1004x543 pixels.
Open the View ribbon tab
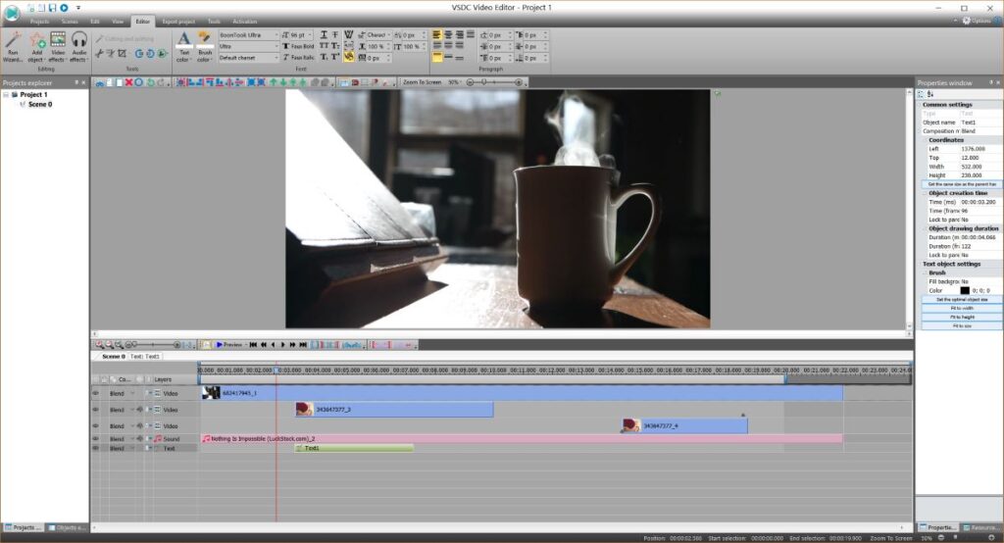pyautogui.click(x=118, y=21)
